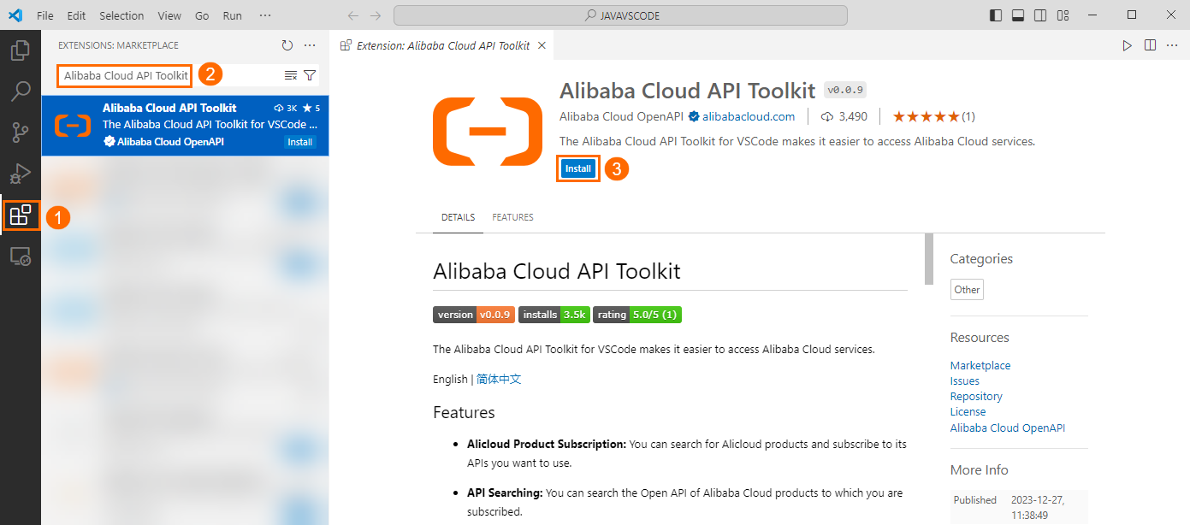Click the verified publisher badge icon
Viewport: 1190px width, 525px height.
point(694,116)
